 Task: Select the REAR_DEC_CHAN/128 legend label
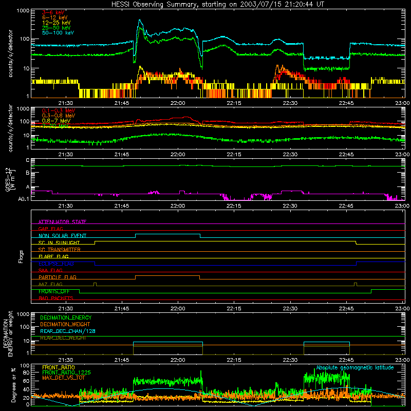tap(68, 331)
